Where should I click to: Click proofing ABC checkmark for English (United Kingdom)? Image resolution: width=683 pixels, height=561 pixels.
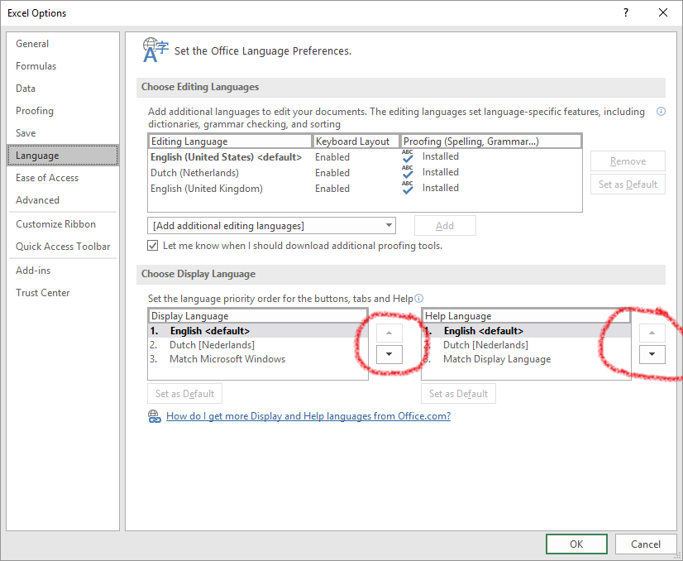408,188
